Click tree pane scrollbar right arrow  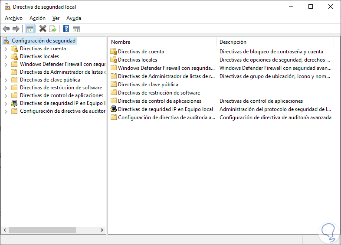coord(102,230)
